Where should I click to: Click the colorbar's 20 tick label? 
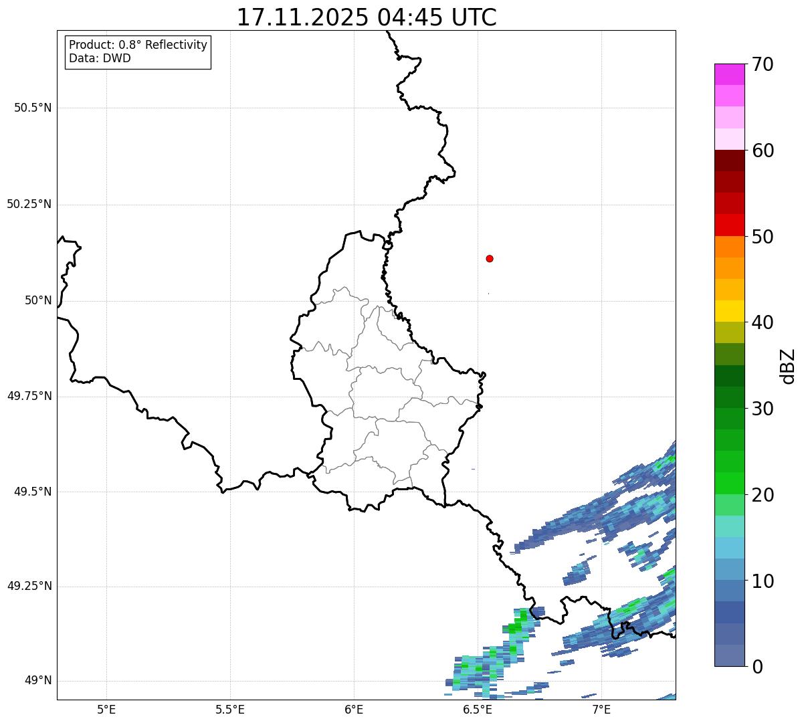(x=763, y=495)
